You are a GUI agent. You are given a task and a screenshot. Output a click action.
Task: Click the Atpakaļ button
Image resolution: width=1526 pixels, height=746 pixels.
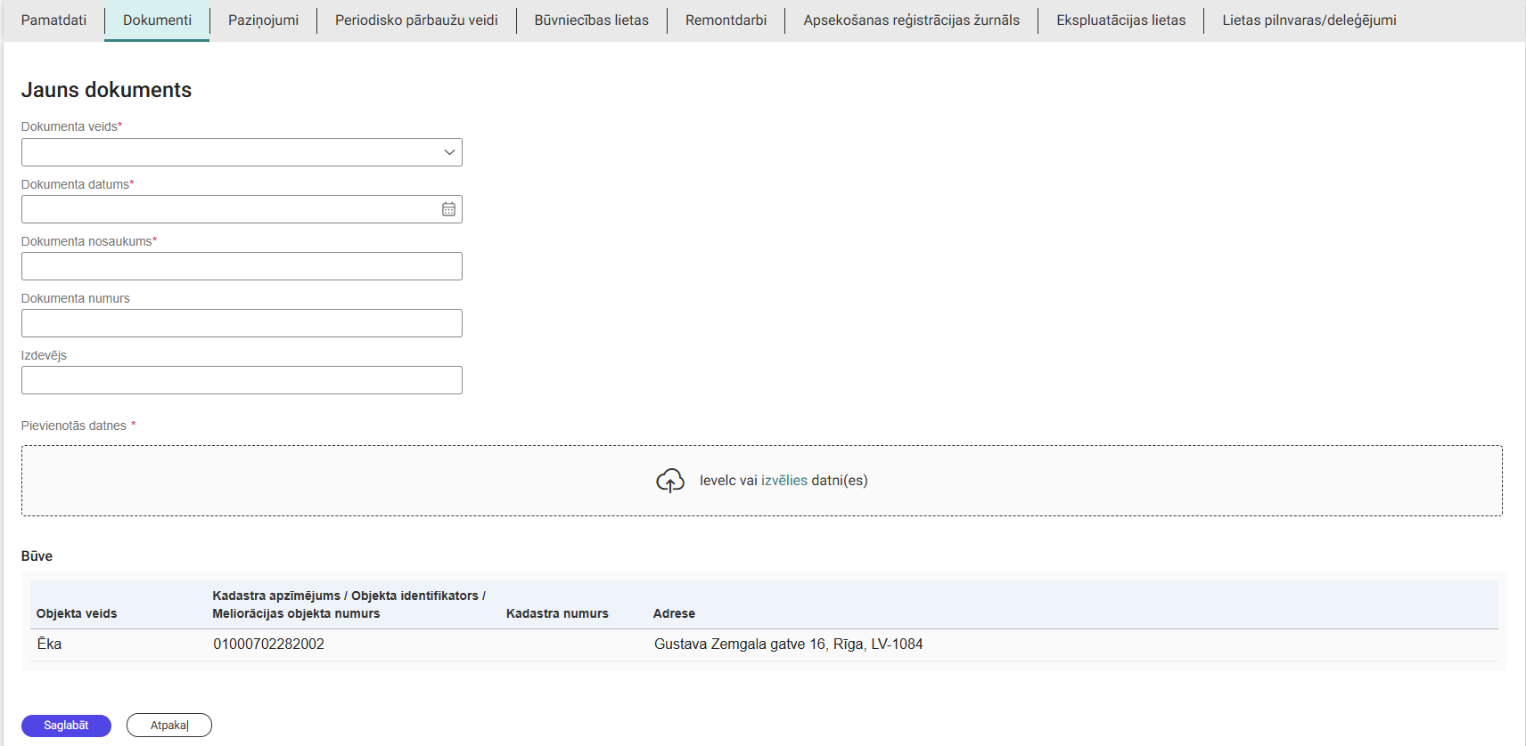tap(169, 726)
